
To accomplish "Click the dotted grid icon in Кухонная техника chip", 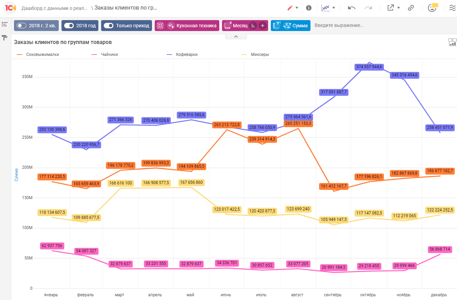I will (161, 26).
